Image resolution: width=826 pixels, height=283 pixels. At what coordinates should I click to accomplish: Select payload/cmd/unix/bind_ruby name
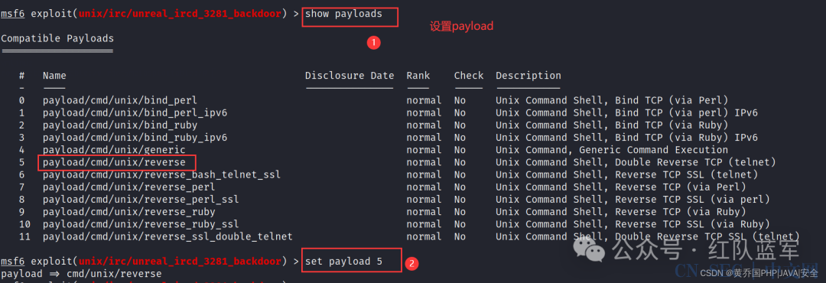click(120, 125)
